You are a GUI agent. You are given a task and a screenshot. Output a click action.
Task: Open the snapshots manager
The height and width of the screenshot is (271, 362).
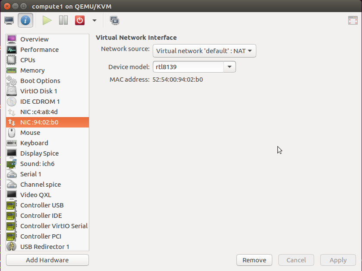[x=114, y=20]
